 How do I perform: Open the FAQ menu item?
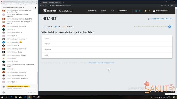[112, 11]
